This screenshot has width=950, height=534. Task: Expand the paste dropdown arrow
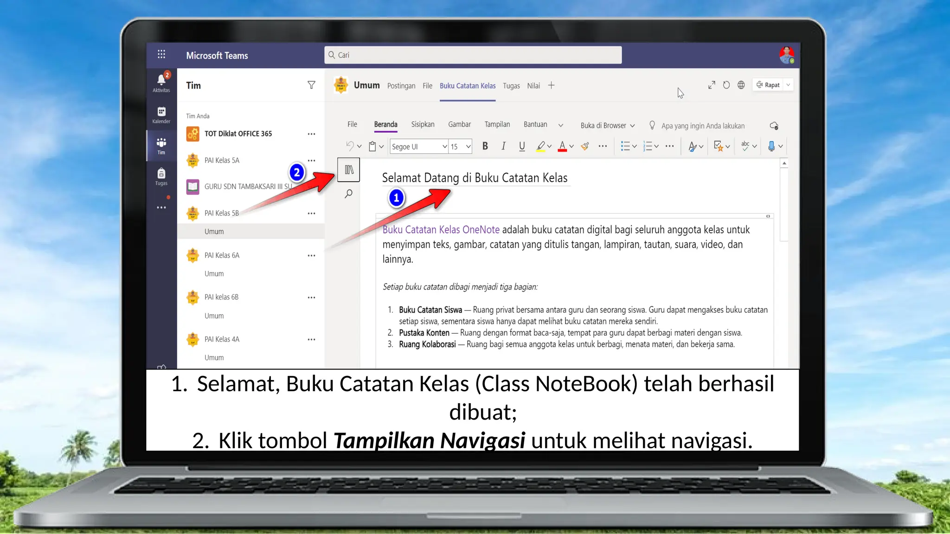point(381,146)
